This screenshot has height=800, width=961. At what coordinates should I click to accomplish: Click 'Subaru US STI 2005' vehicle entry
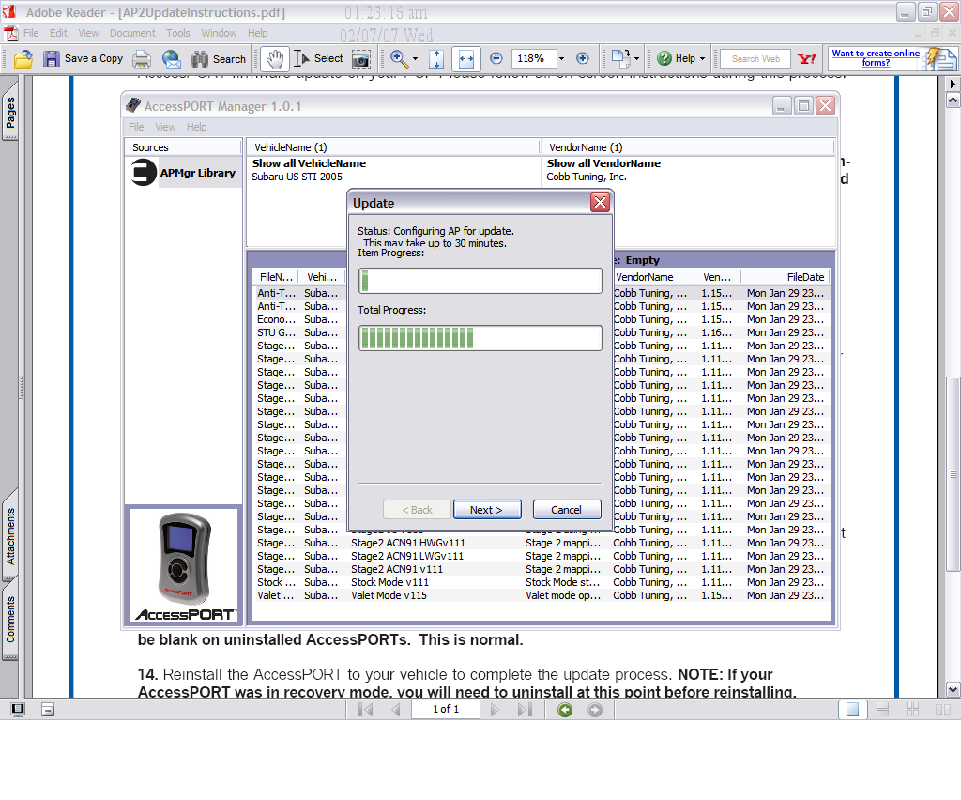[297, 177]
